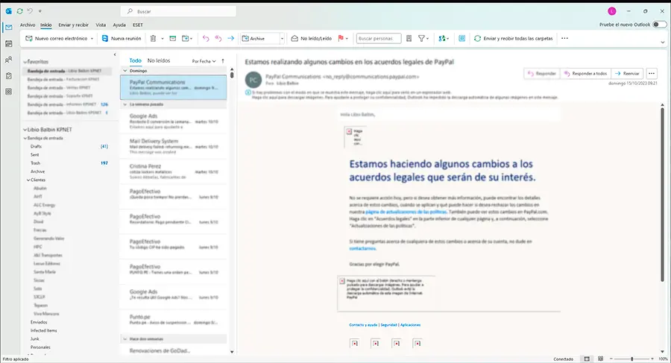Open the Nuevo correo electrónico dropdown arrow
The height and width of the screenshot is (363, 671).
[x=92, y=39]
